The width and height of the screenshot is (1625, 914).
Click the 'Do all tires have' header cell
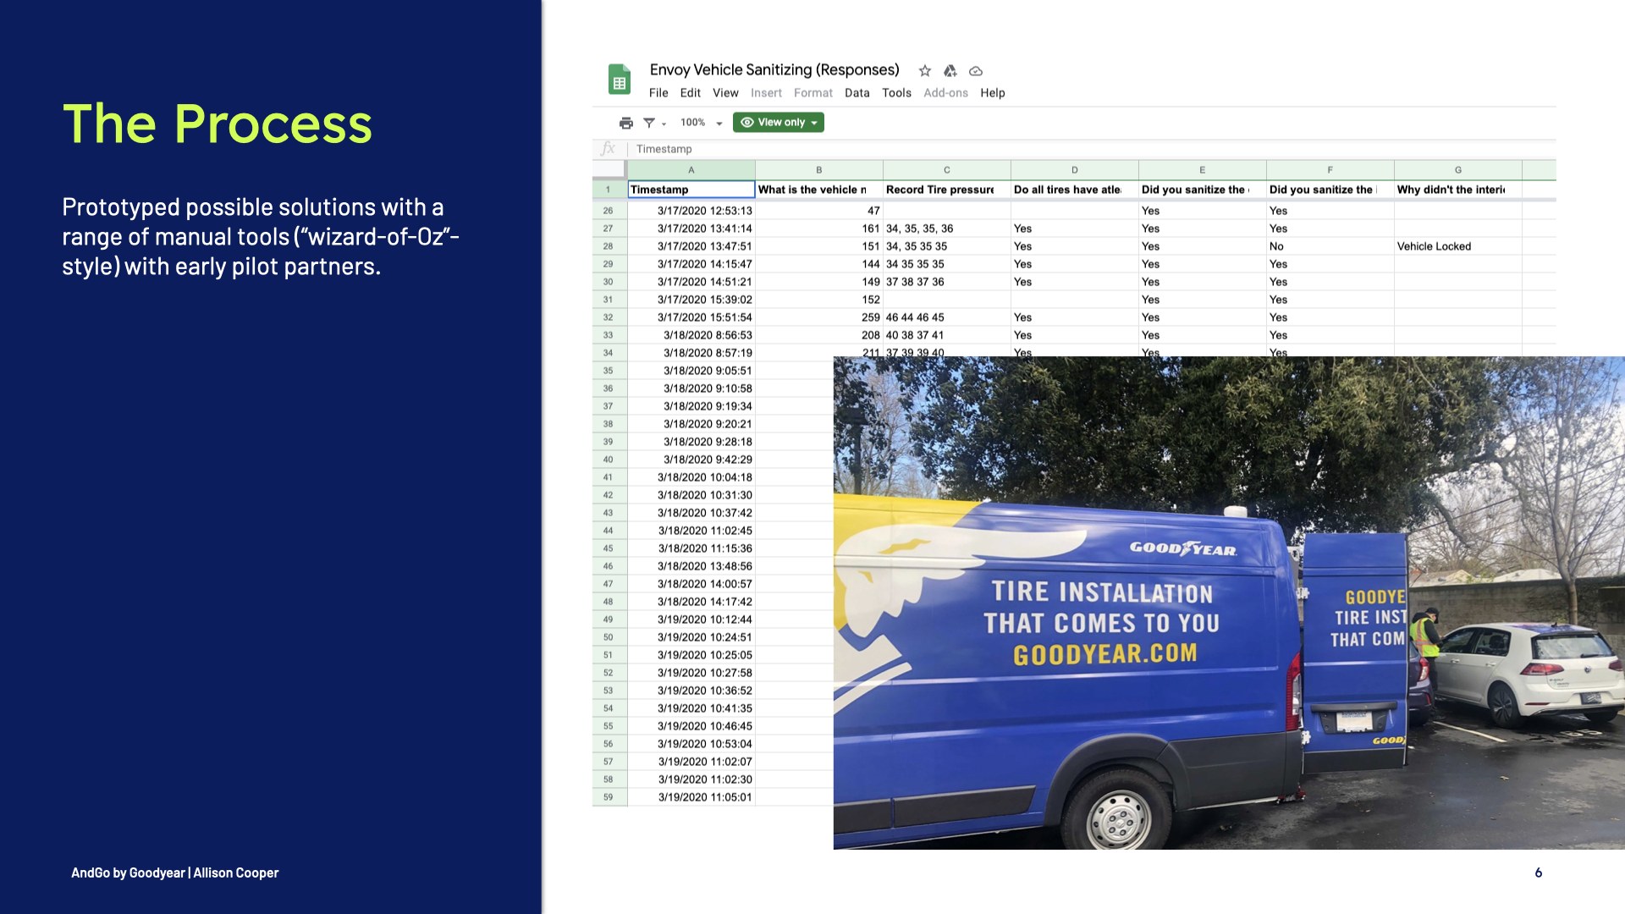click(1075, 190)
